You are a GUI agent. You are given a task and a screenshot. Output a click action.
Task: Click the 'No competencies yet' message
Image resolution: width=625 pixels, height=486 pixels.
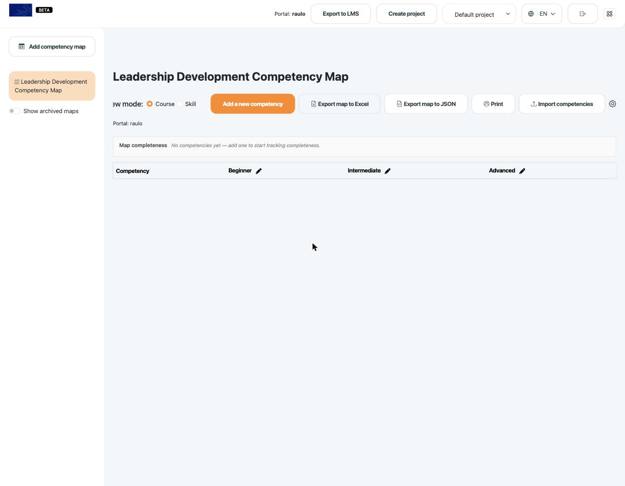246,146
